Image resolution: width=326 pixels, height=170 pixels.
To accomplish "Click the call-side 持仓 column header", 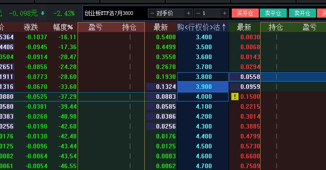I will 129,27.
